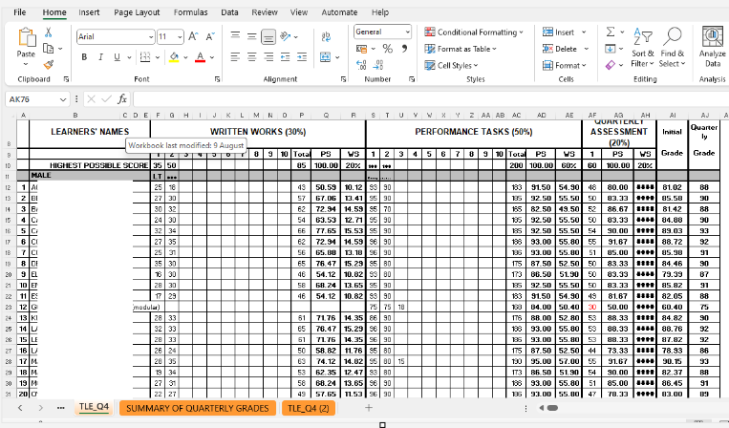Click in the formula bar input
The image size is (729, 428).
[431, 99]
